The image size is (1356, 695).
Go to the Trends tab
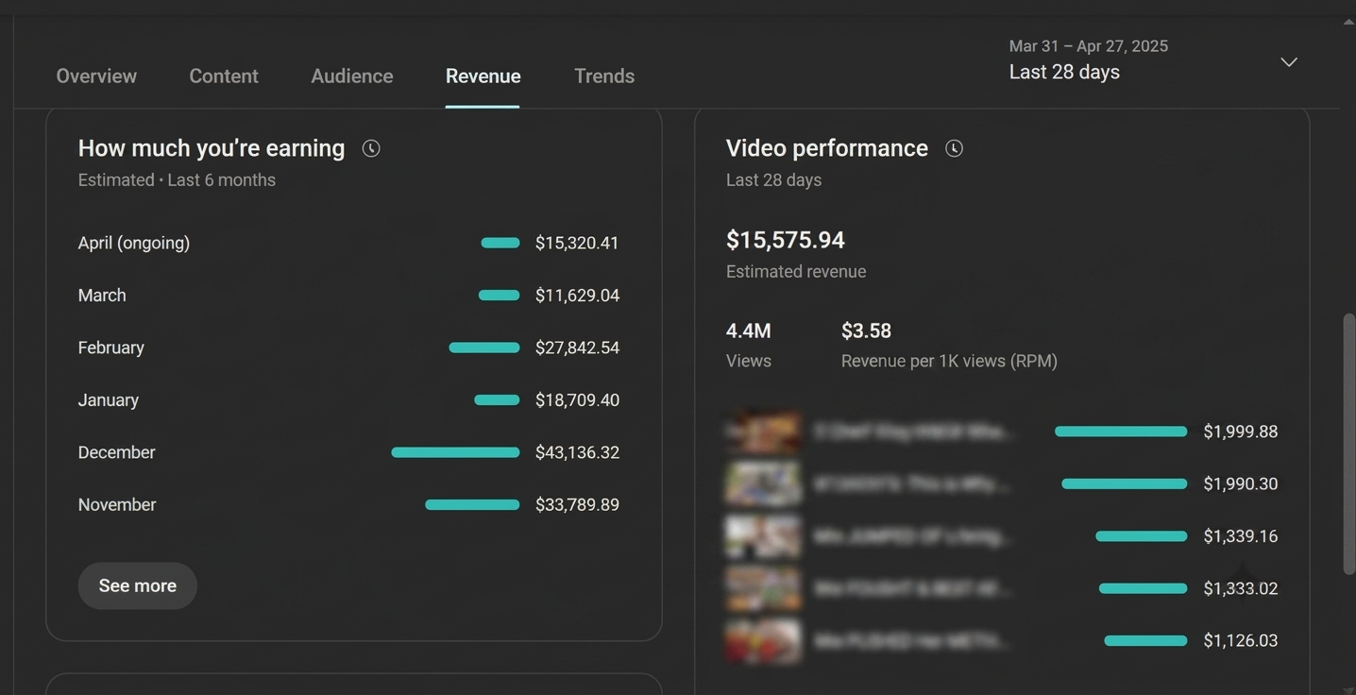point(604,76)
